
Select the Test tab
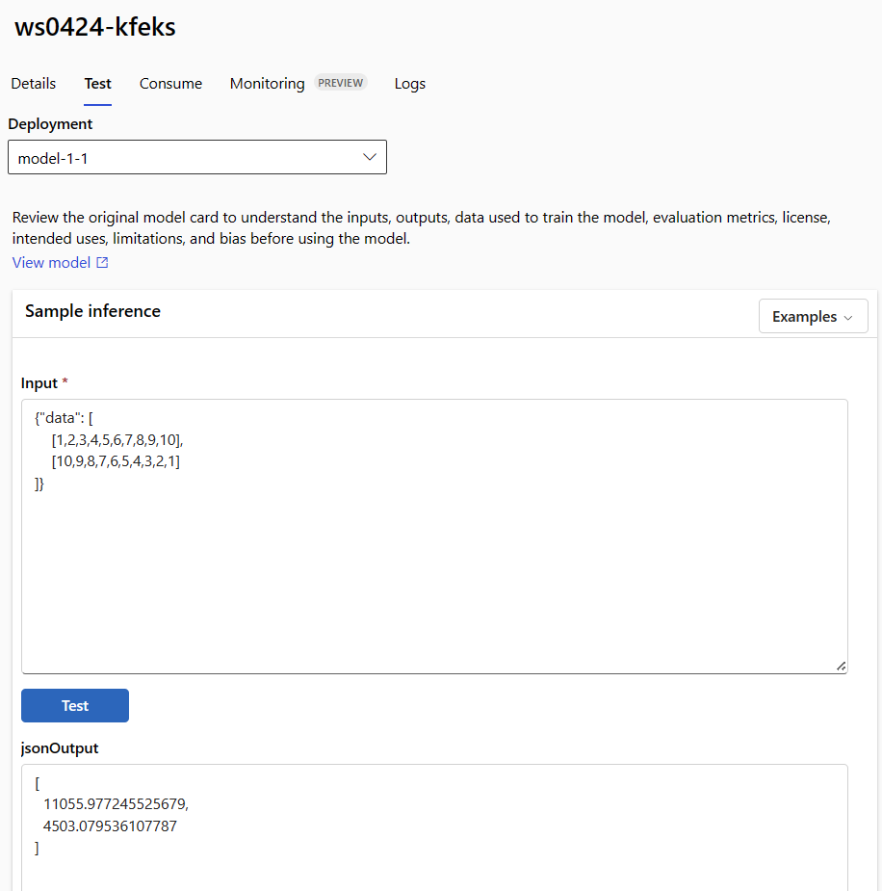[x=97, y=84]
